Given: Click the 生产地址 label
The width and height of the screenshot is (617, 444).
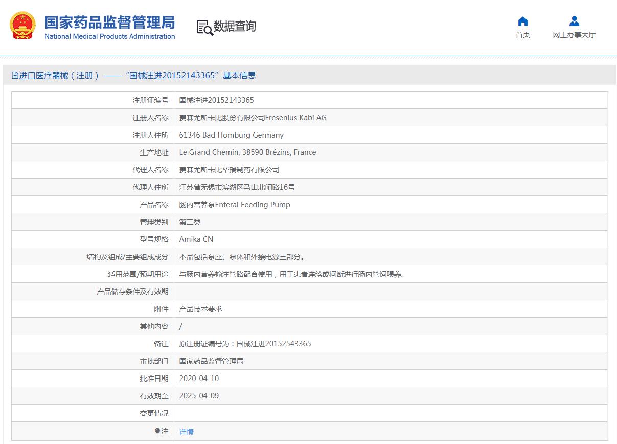Looking at the screenshot, I should coord(154,152).
